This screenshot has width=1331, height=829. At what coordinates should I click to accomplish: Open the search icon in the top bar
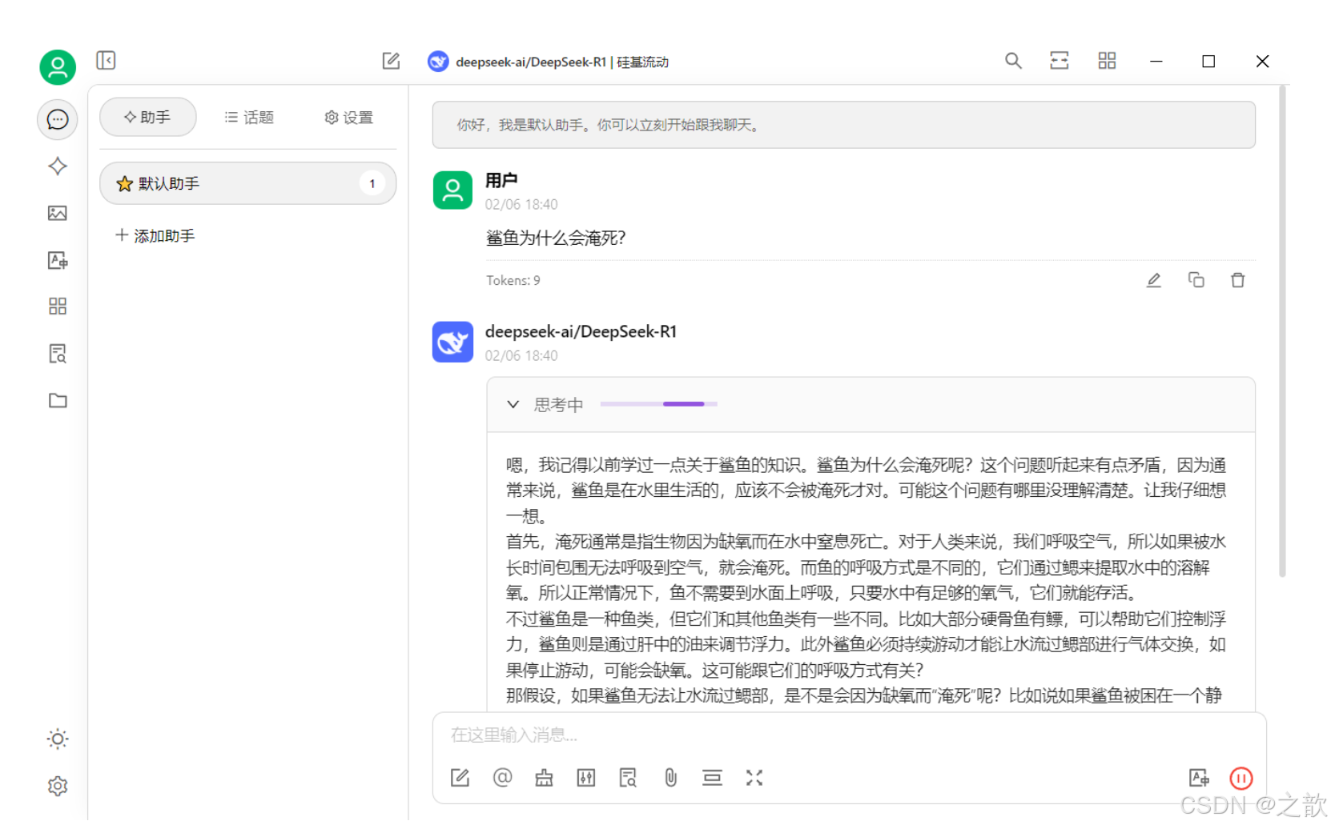click(x=1013, y=60)
